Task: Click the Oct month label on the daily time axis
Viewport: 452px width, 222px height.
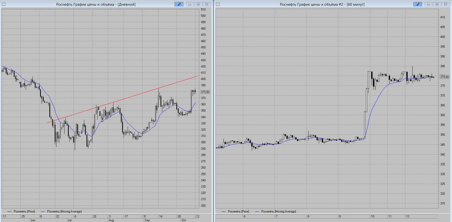Action: click(x=184, y=220)
